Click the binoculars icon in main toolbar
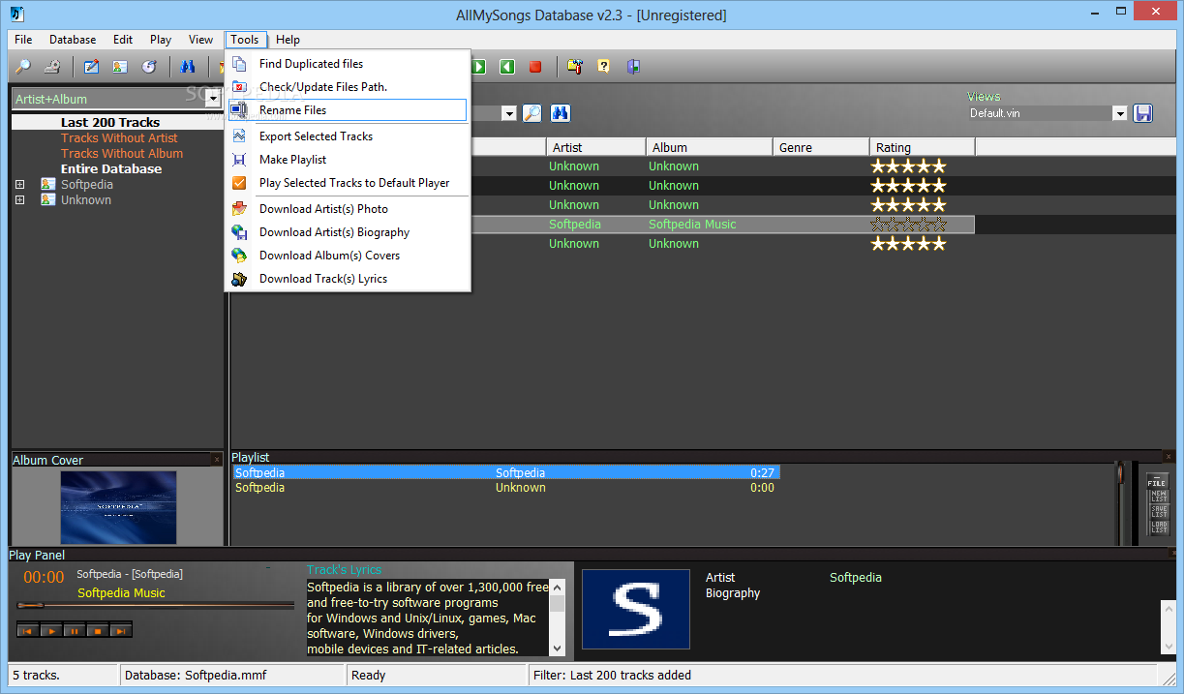Screen dimensions: 1184x694 tap(187, 67)
